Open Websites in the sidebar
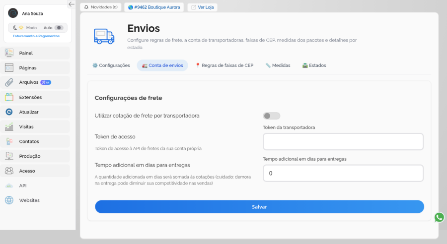 (35, 200)
